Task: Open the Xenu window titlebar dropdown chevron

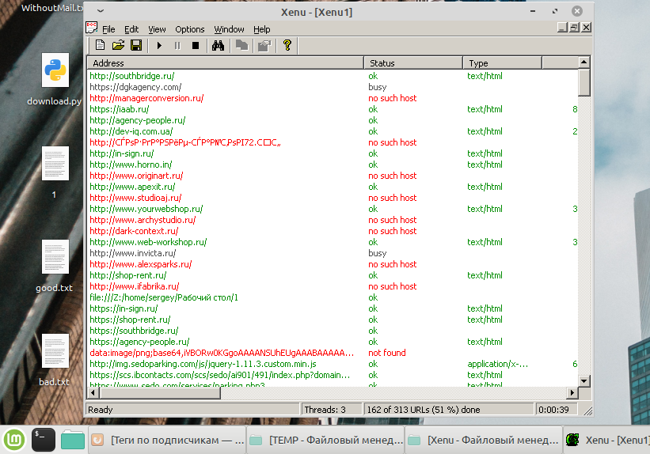Action: (x=101, y=11)
